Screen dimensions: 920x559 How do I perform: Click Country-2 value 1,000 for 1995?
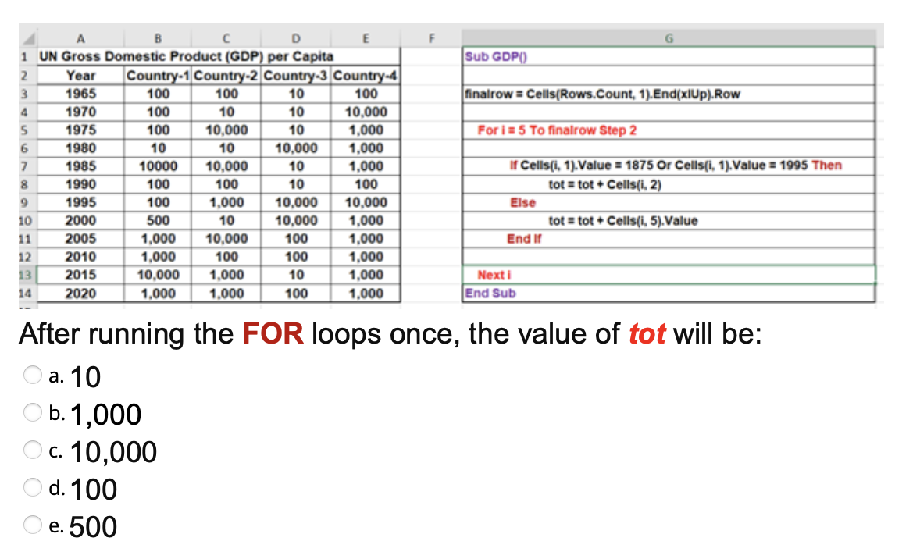(226, 202)
